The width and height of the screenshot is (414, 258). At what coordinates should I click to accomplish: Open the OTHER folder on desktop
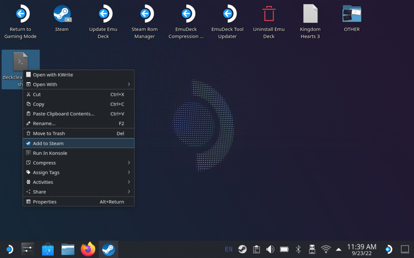coord(352,15)
